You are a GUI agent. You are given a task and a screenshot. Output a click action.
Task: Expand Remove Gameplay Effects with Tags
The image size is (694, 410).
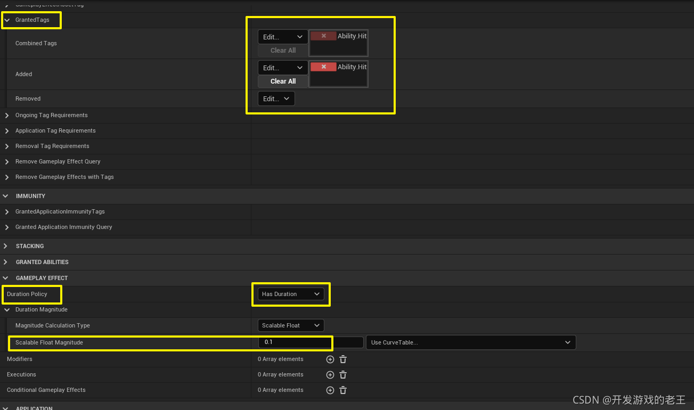(7, 177)
